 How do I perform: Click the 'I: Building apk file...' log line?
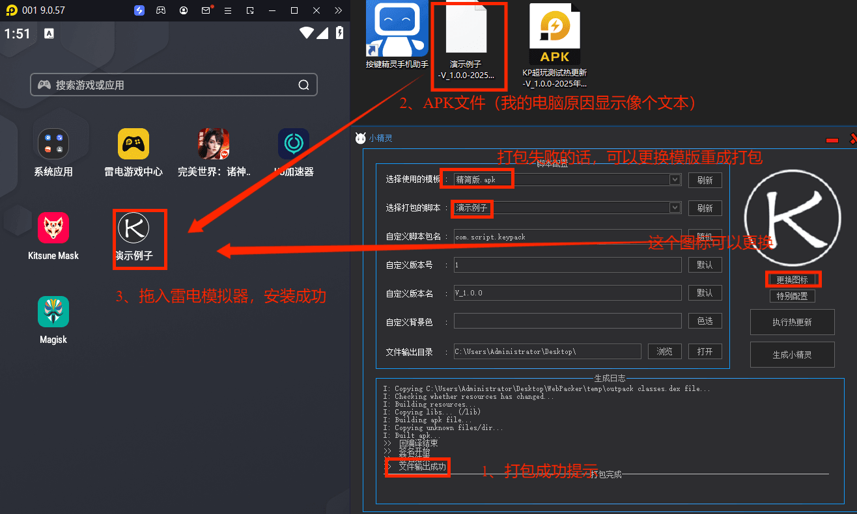428,420
